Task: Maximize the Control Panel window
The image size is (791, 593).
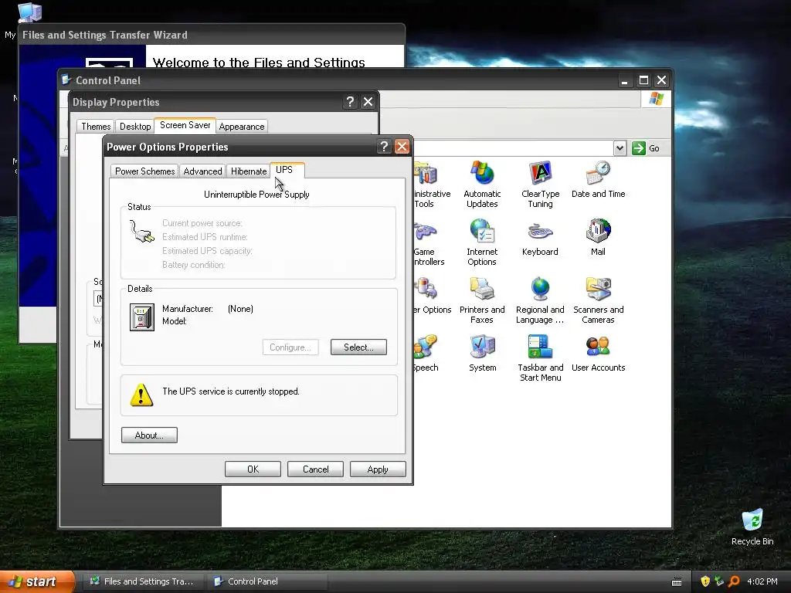Action: tap(643, 80)
